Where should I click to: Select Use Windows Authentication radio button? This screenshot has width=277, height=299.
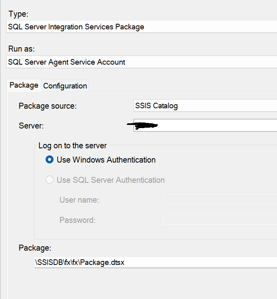[x=50, y=159]
